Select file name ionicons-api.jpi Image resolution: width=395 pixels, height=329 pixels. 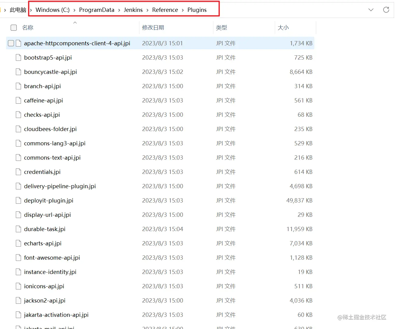(44, 286)
